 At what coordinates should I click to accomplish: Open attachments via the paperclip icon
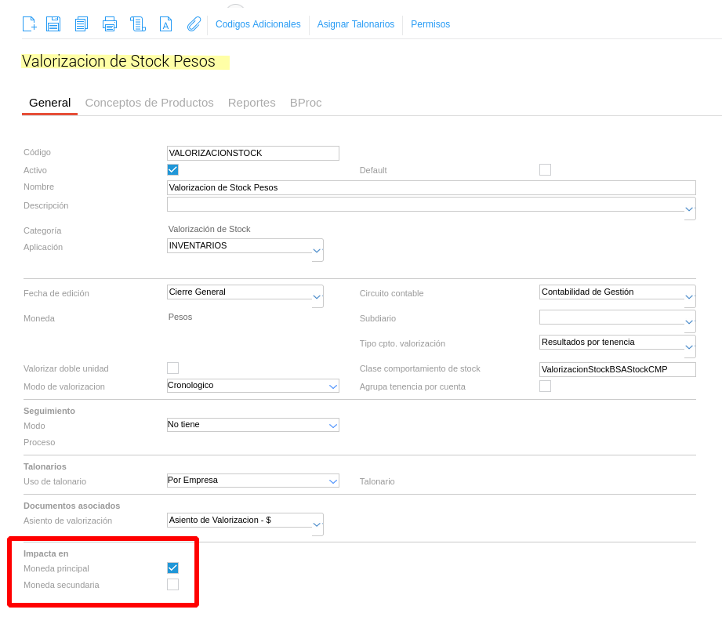[194, 24]
